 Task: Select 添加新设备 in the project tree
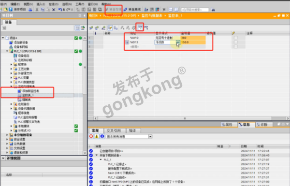19,43
